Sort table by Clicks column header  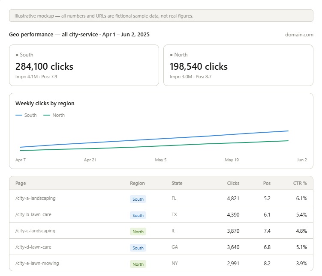[x=233, y=183]
